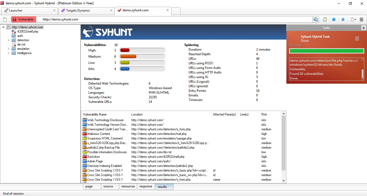Pause the scan using the pause icon
Screen dimensions: 367x196
pyautogui.click(x=343, y=19)
